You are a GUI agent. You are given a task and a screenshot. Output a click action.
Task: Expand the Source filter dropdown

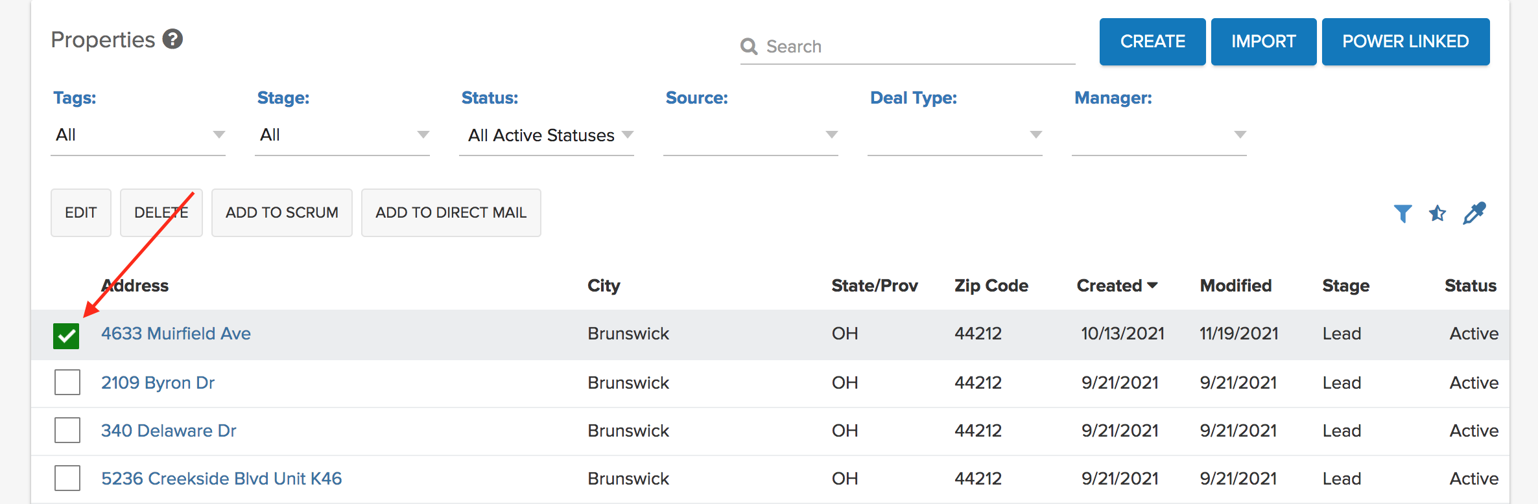click(751, 135)
